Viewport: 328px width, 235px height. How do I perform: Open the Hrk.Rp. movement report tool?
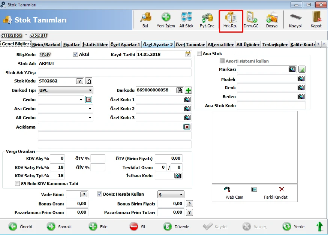231,21
